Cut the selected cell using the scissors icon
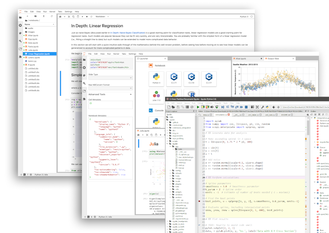The width and height of the screenshot is (329, 233). pyautogui.click(x=69, y=17)
